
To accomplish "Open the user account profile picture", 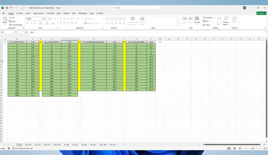I will pyautogui.click(x=245, y=8).
